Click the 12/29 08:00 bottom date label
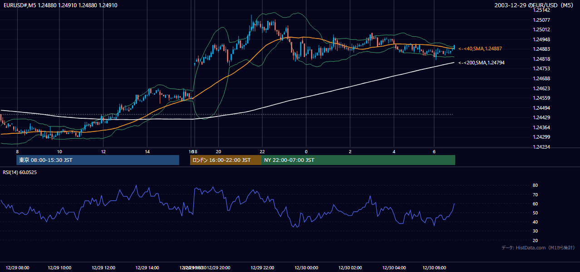The width and height of the screenshot is (580, 272). pyautogui.click(x=17, y=267)
